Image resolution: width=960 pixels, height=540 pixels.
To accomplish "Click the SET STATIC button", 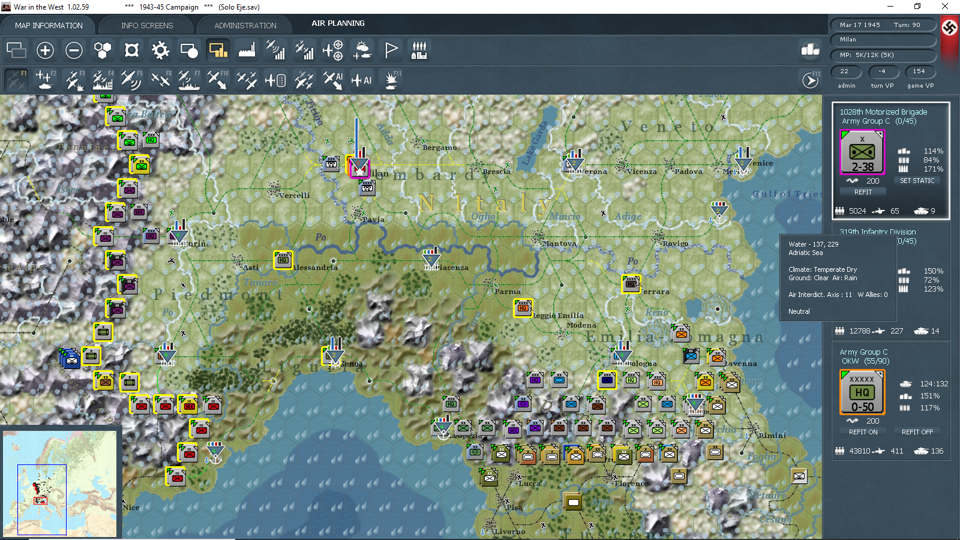I will [x=917, y=181].
